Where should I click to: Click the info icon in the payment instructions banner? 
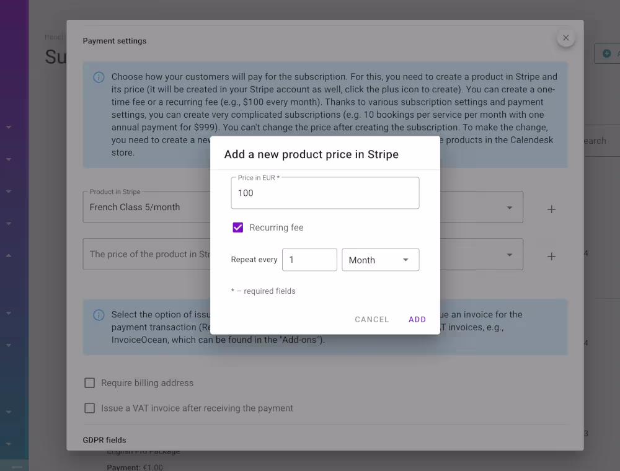[99, 77]
